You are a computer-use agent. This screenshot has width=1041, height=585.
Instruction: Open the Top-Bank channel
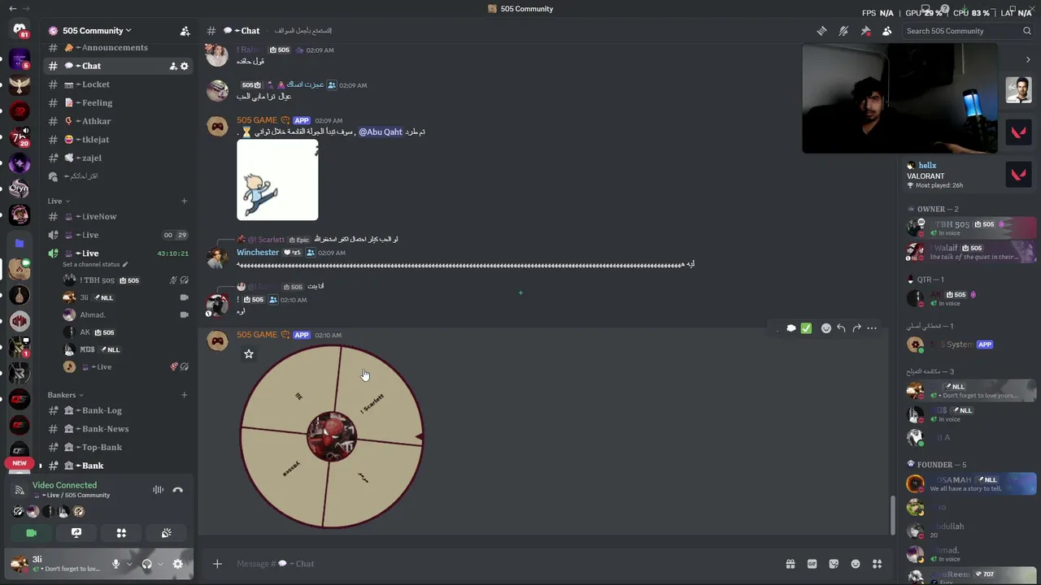(x=118, y=448)
